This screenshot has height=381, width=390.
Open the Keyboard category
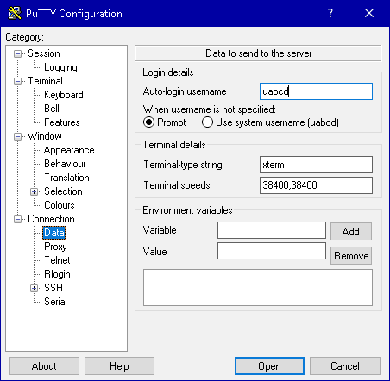(64, 95)
